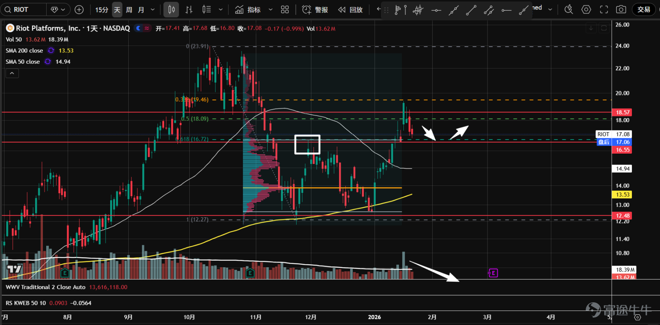Select the volume profile drawing tool
Image resolution: width=660 pixels, height=325 pixels.
point(400,10)
